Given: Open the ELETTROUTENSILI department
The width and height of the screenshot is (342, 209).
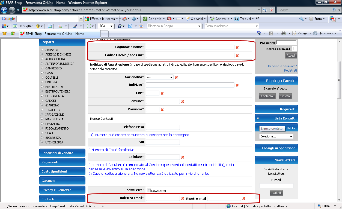Looking at the screenshot, I should click(58, 91).
